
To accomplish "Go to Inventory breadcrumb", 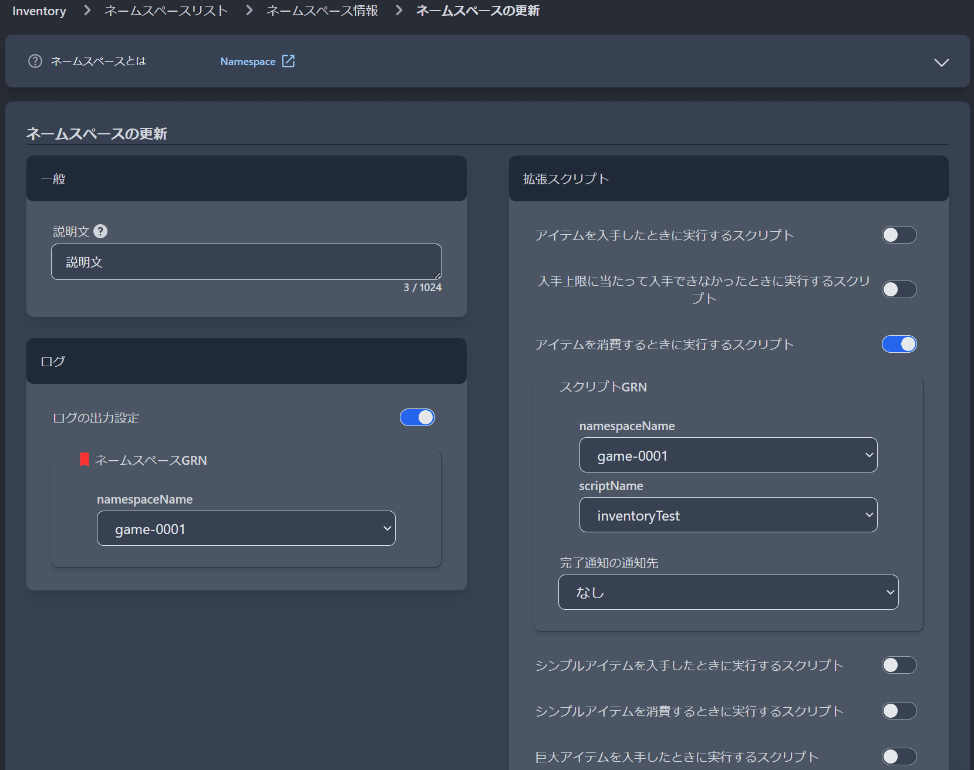I will coord(39,11).
